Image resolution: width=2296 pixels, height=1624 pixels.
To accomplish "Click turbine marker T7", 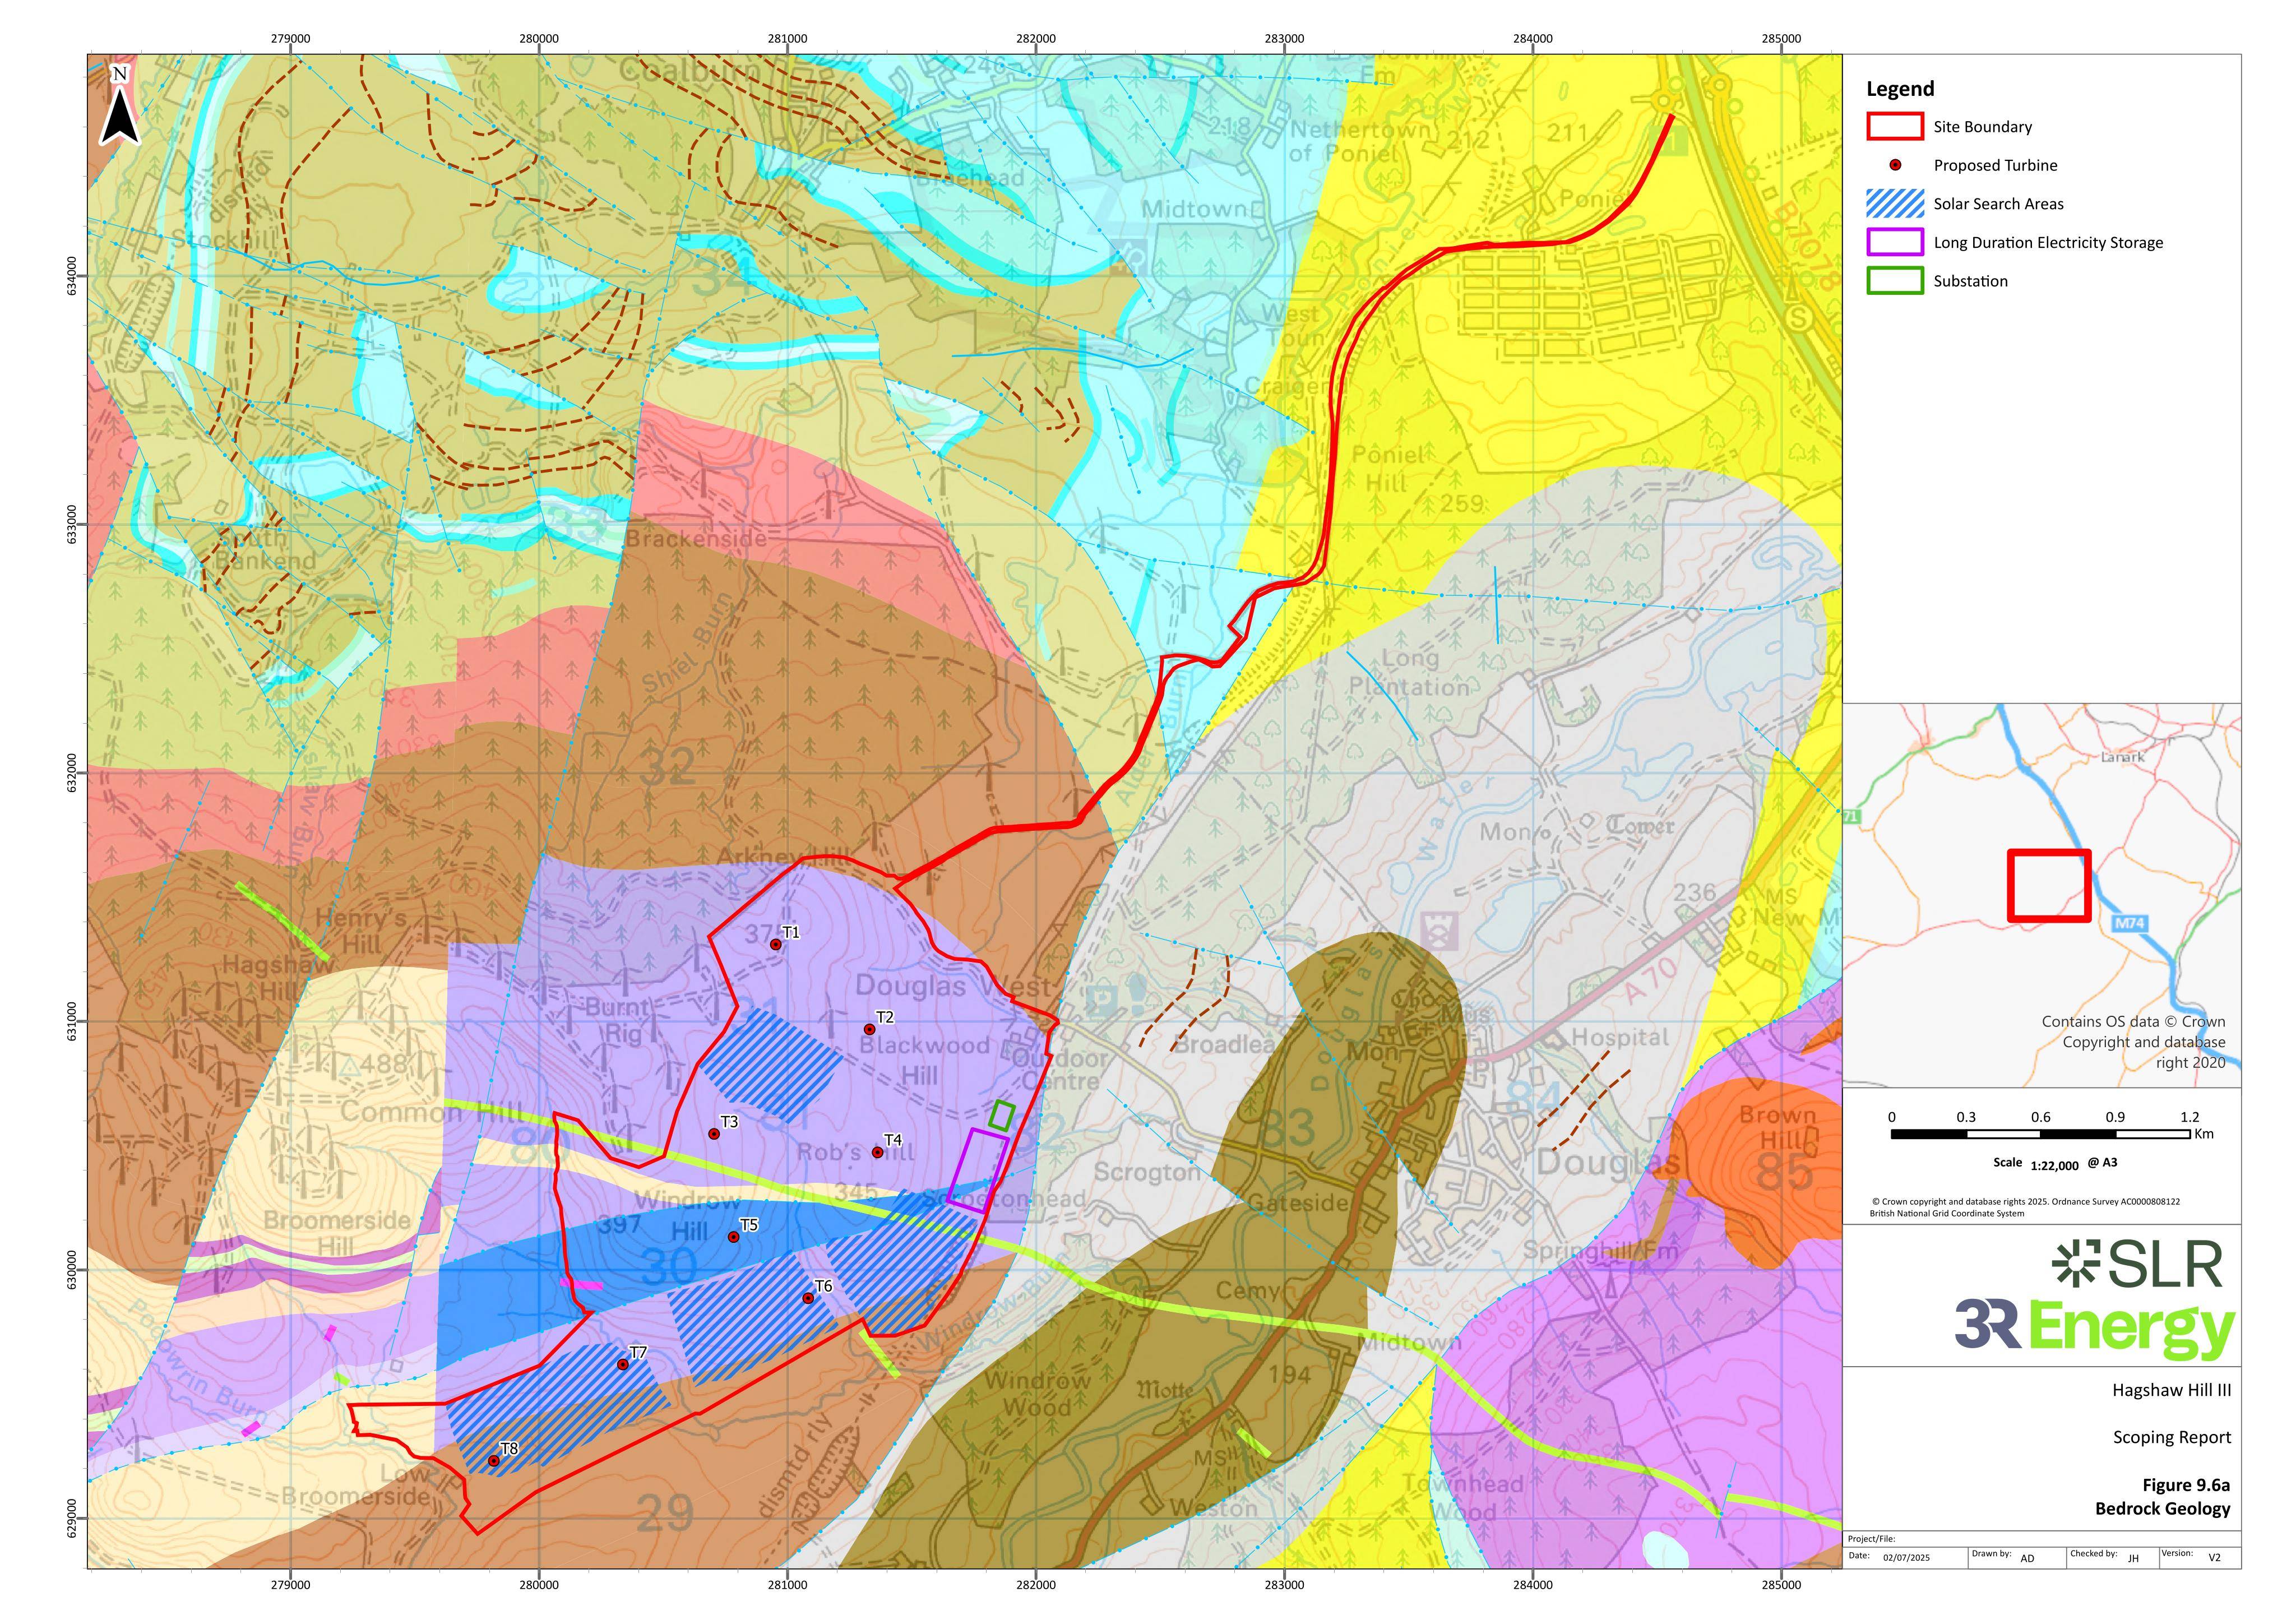I will coord(622,1364).
